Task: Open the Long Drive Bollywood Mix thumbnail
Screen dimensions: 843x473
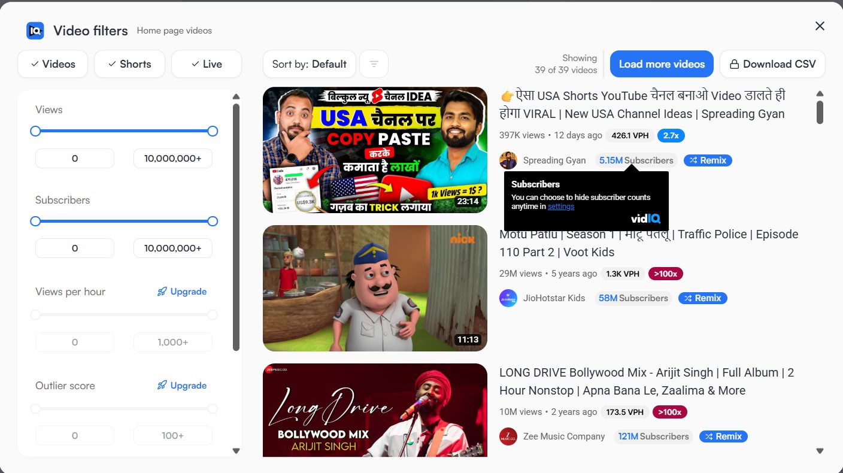Action: (375, 410)
